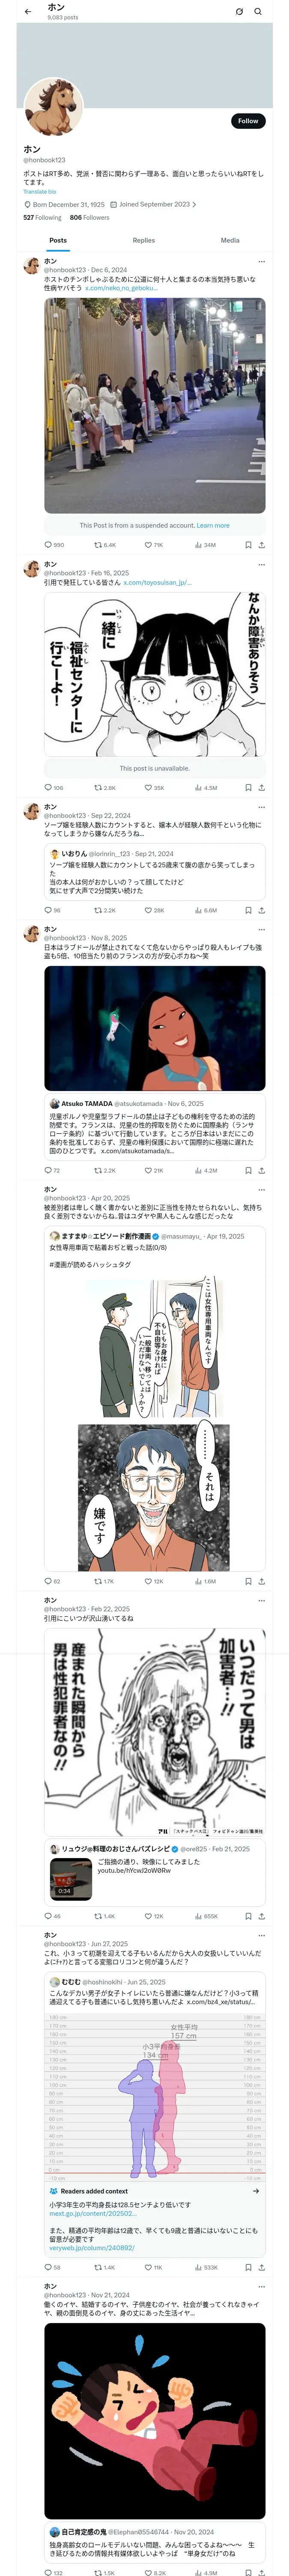Click Translate bio link

(40, 192)
